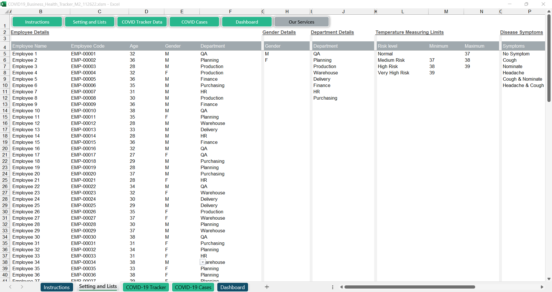
Task: Open the COVID-19 Cases sheet tab
Action: tap(193, 287)
